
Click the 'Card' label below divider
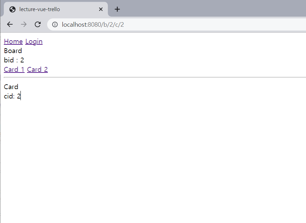pyautogui.click(x=11, y=87)
